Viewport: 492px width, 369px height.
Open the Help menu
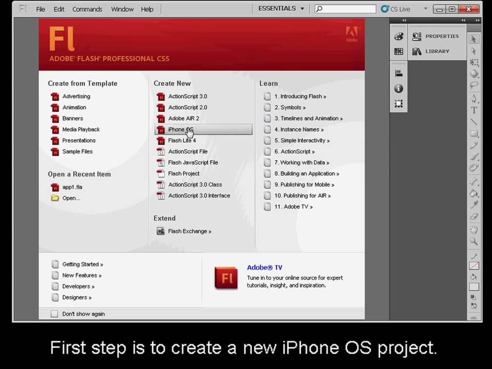(x=147, y=9)
